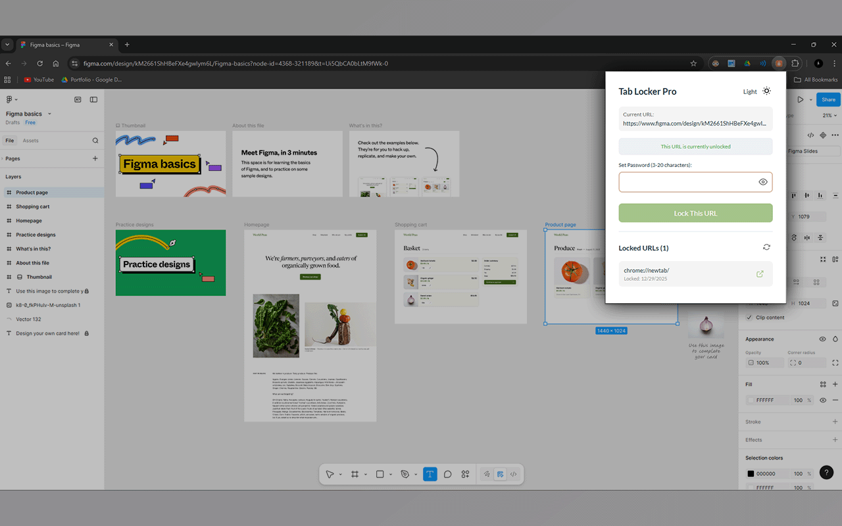Open shape tool options dropdown arrow

click(390, 474)
